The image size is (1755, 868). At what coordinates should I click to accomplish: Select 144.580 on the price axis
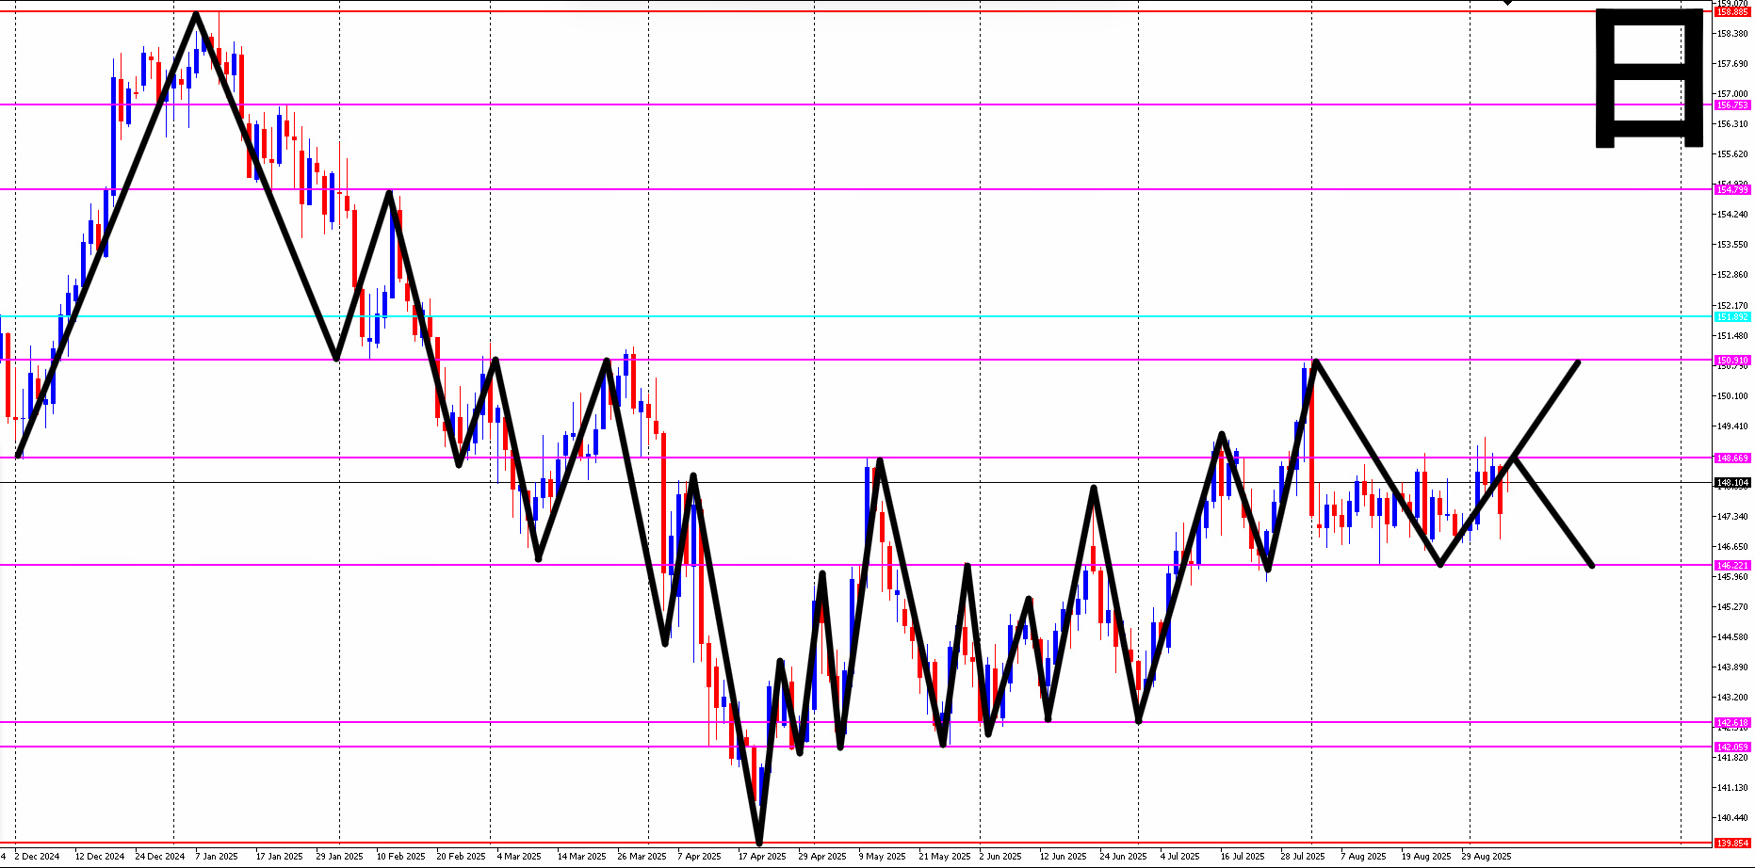1733,637
